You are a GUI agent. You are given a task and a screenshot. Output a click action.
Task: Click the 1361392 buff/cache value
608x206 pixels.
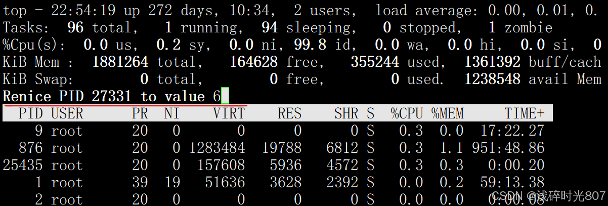click(492, 62)
